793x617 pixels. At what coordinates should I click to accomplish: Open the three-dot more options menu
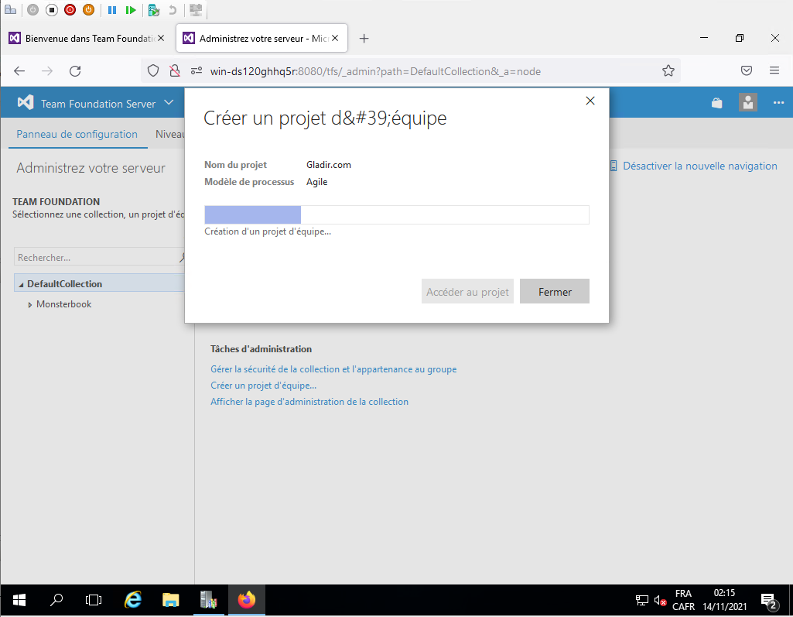click(778, 103)
